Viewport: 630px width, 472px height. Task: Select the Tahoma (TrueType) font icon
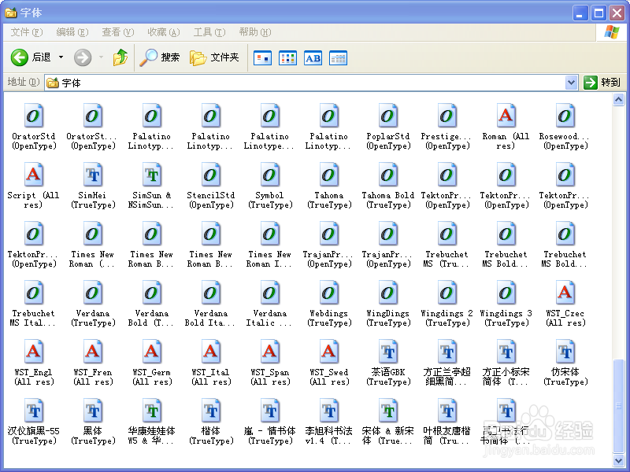[x=328, y=175]
